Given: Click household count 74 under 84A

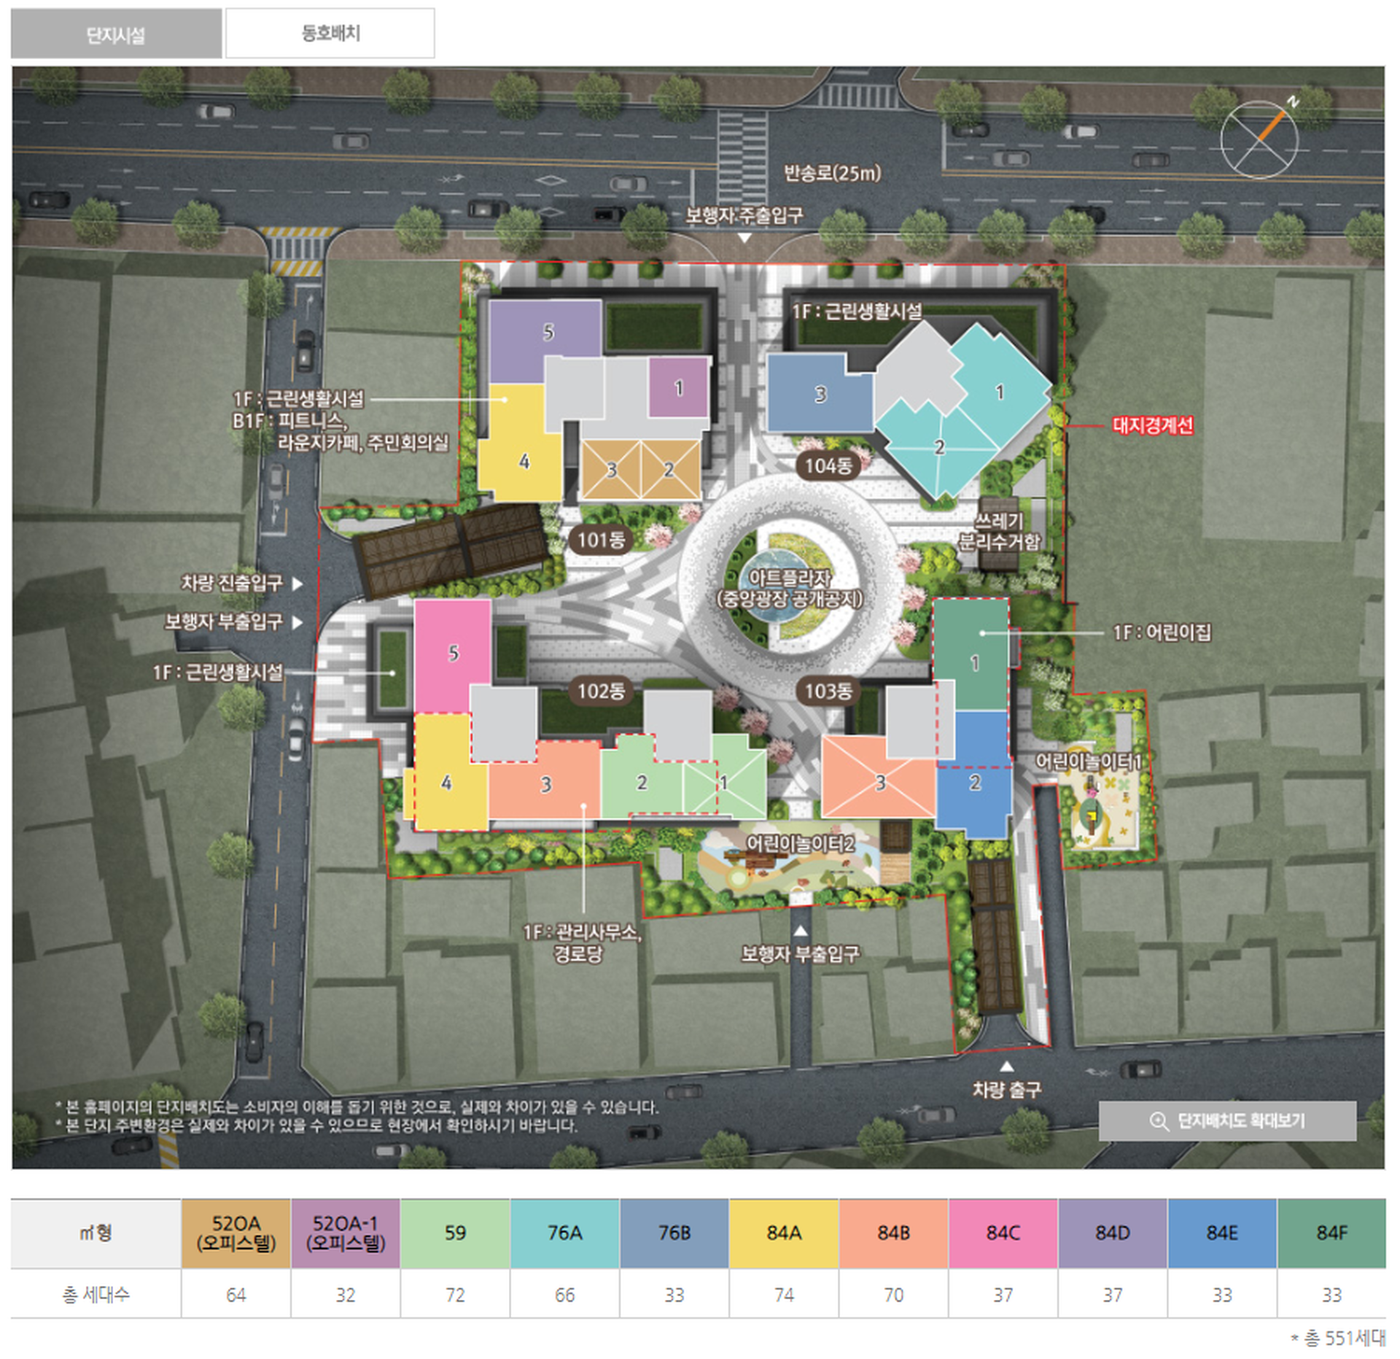Looking at the screenshot, I should pyautogui.click(x=784, y=1295).
